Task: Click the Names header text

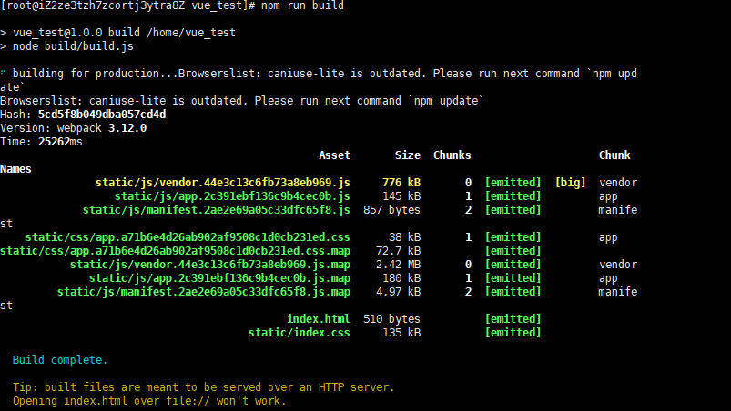Action: pos(15,169)
